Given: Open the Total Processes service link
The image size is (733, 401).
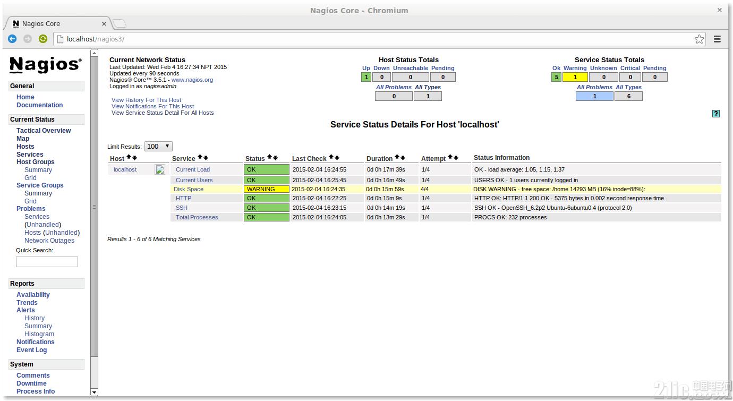Looking at the screenshot, I should coord(197,217).
